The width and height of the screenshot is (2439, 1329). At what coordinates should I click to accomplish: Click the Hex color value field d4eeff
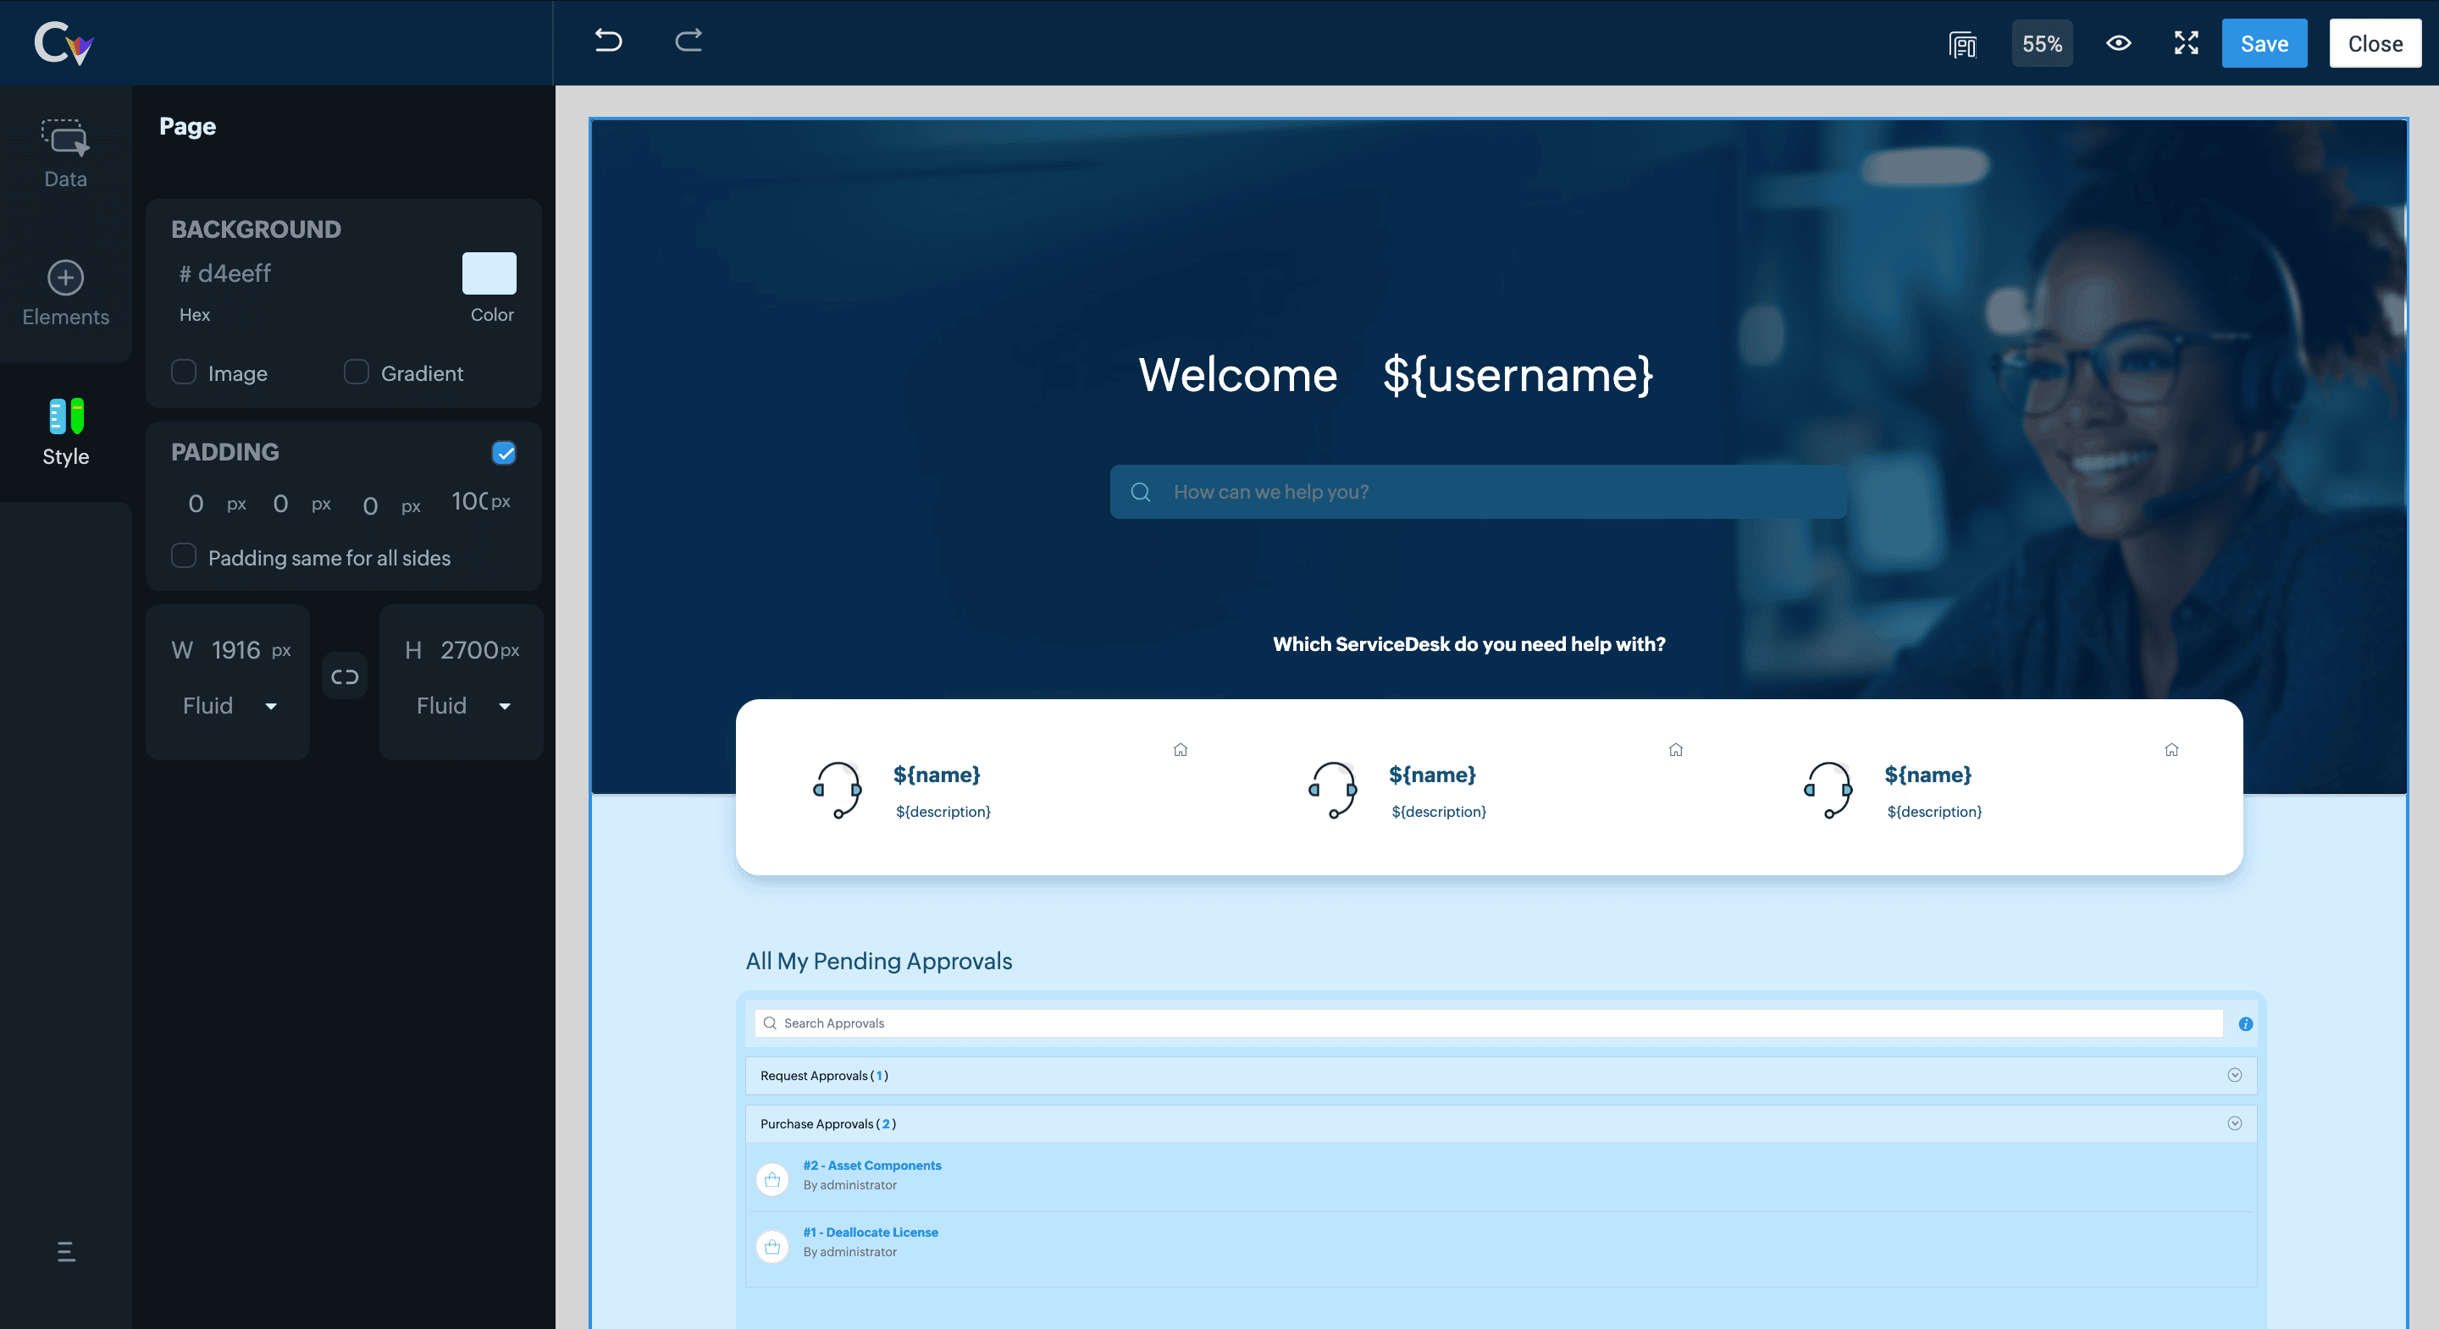tap(235, 273)
